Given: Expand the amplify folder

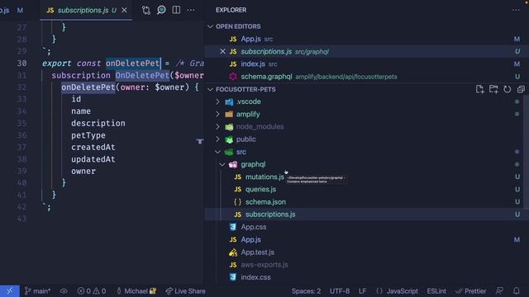Looking at the screenshot, I should pyautogui.click(x=217, y=114).
